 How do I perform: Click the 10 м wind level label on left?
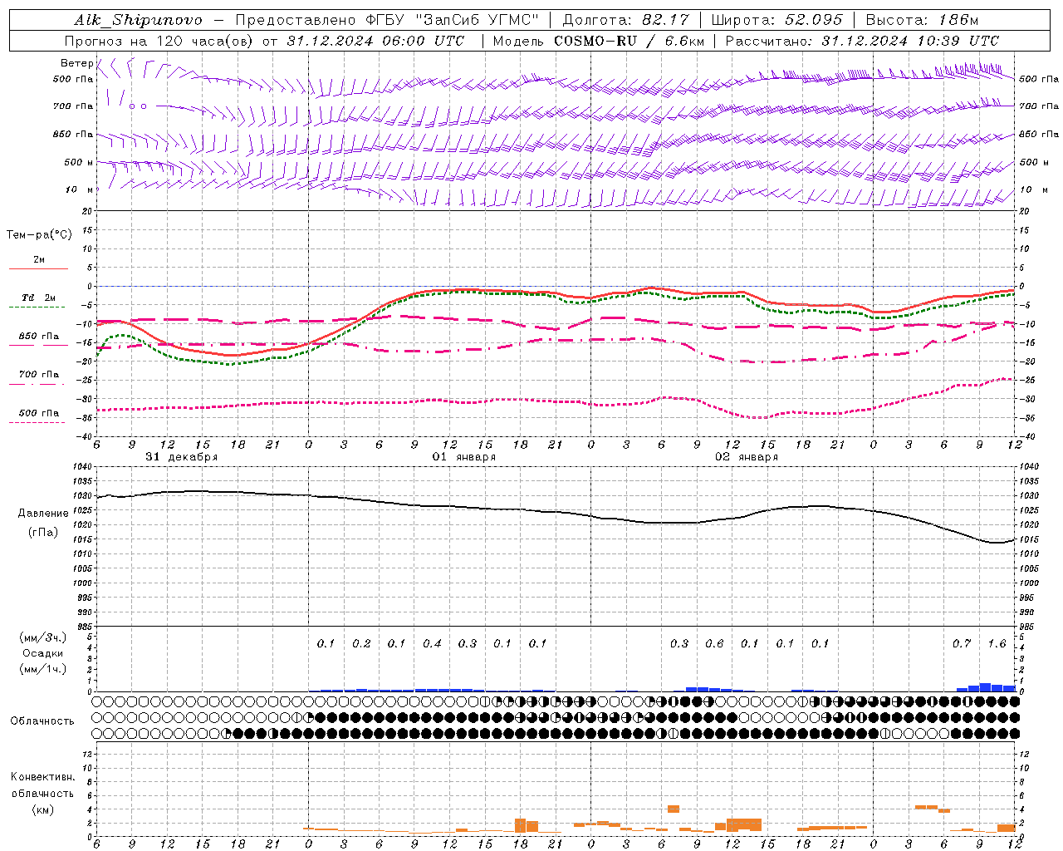click(79, 190)
